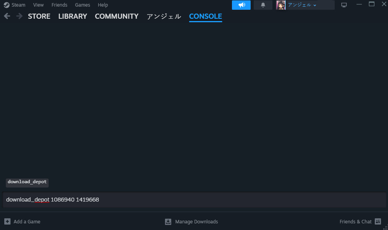Click Add a Game label
Screen dimensions: 388x230
point(27,221)
